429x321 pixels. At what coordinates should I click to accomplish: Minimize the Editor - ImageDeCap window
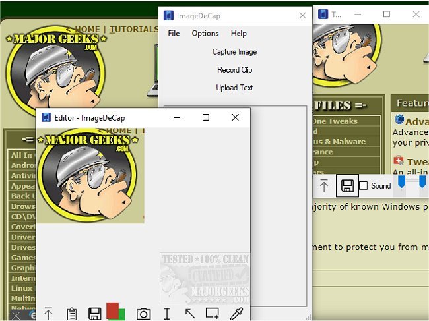coord(177,118)
